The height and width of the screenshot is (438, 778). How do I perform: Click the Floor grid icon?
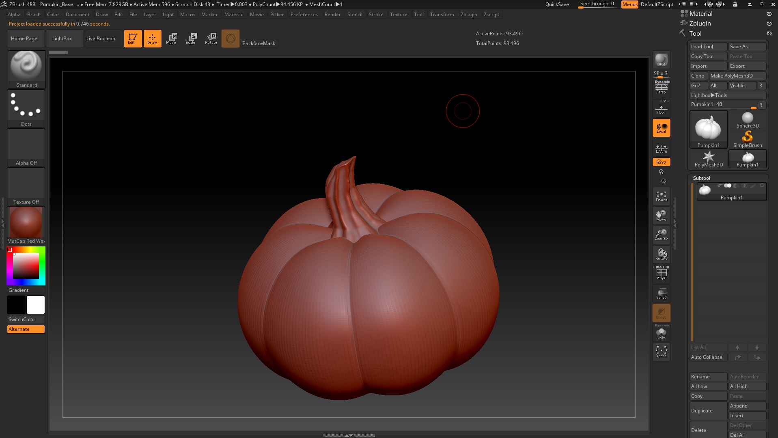click(661, 110)
